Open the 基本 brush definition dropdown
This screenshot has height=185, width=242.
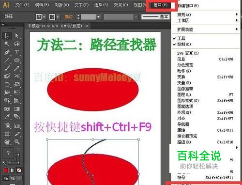point(155,17)
